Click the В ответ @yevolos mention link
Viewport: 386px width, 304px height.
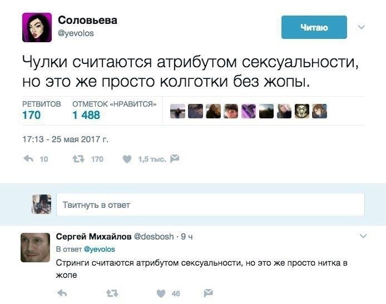(99, 249)
